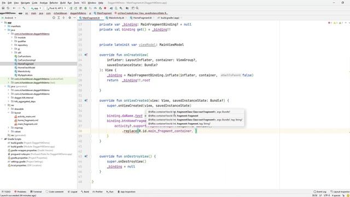Click the Project Structure folder icon
Viewport: 350px width, 197px height.
tap(127, 8)
